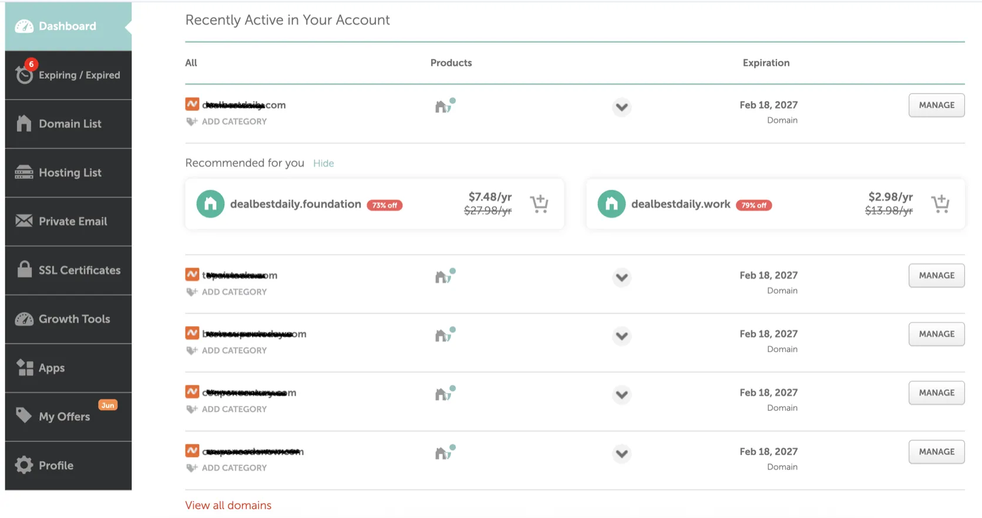Open Apps section in sidebar
The width and height of the screenshot is (982, 518).
pos(68,368)
